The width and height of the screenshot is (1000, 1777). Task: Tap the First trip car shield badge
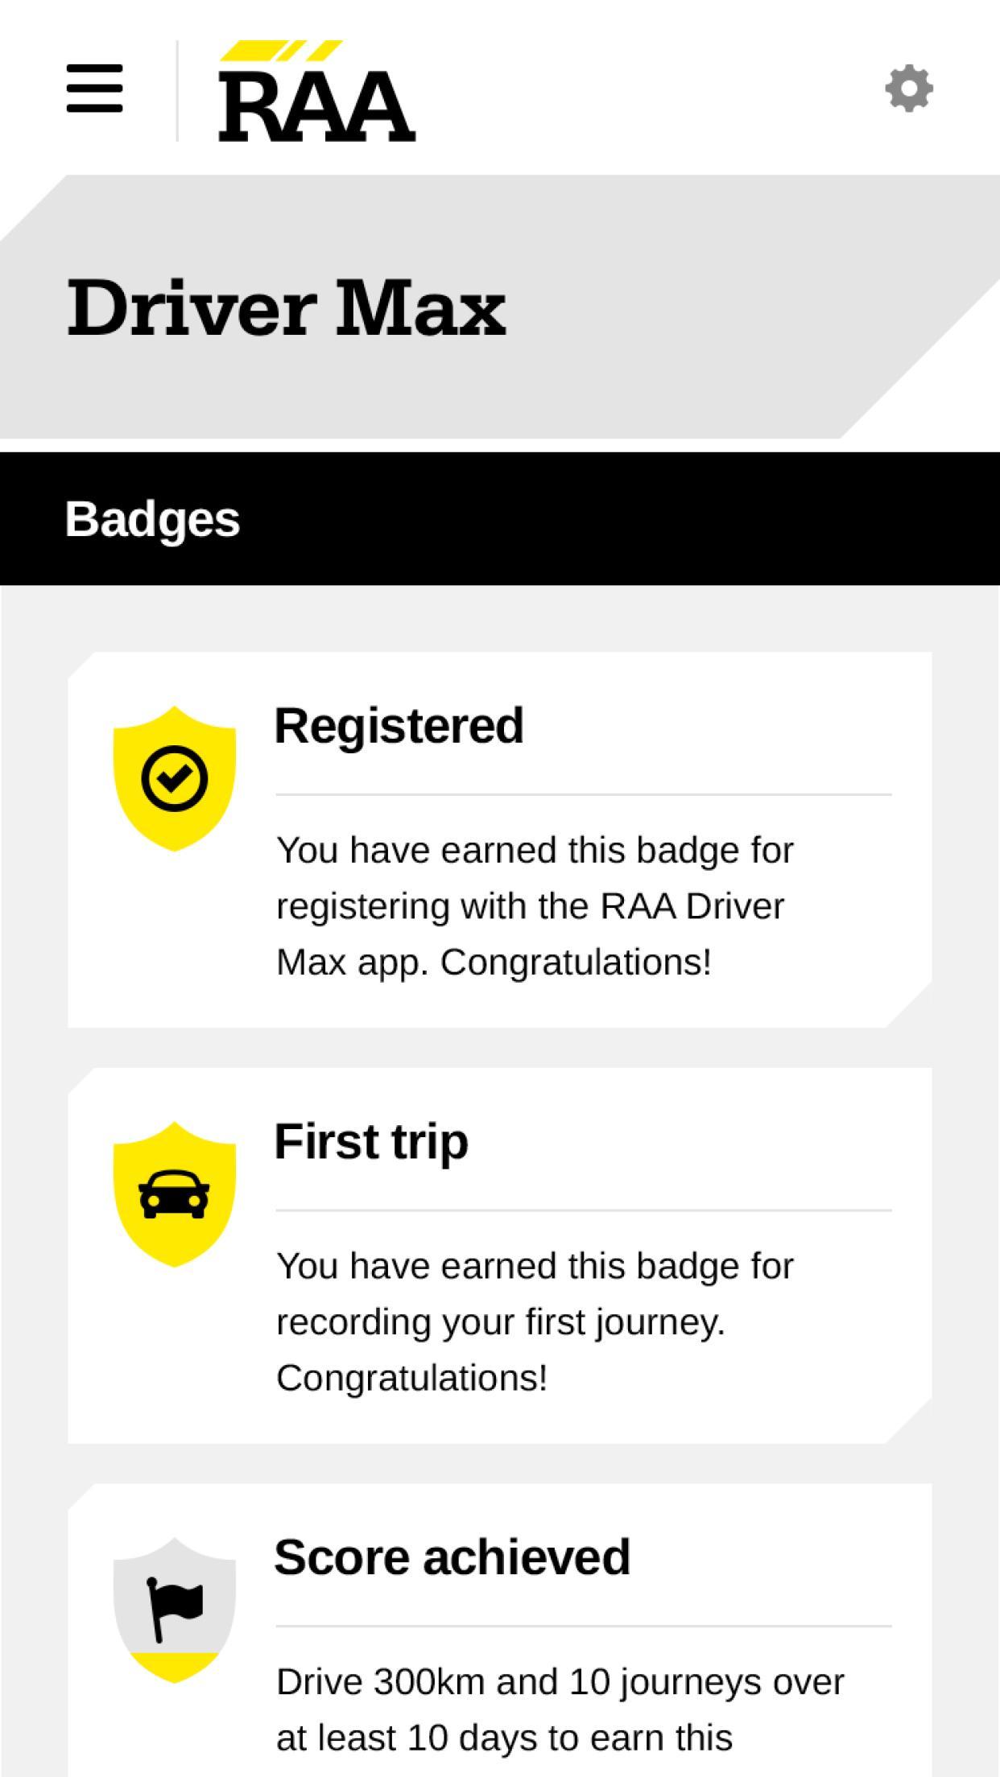click(x=174, y=1194)
